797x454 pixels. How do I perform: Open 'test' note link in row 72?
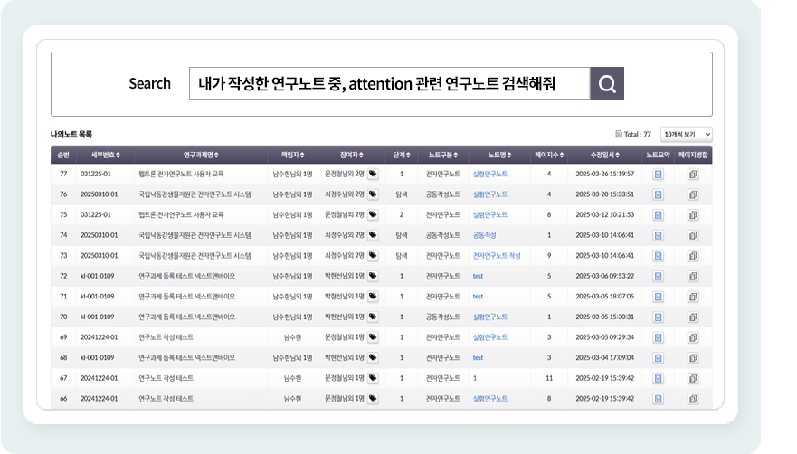click(478, 276)
